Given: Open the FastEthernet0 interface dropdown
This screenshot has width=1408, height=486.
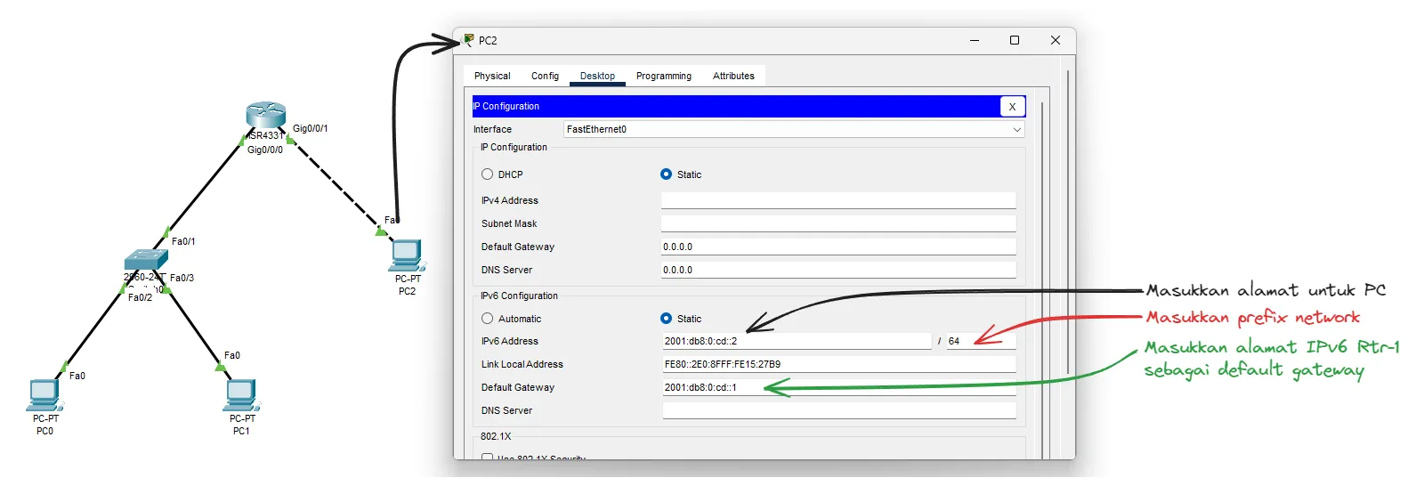Looking at the screenshot, I should (794, 130).
